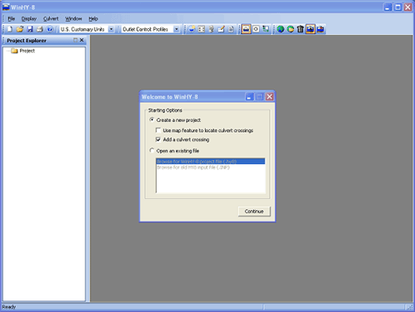Click the U.S. Customary Units combo box text
This screenshot has width=415, height=312.
(x=83, y=29)
